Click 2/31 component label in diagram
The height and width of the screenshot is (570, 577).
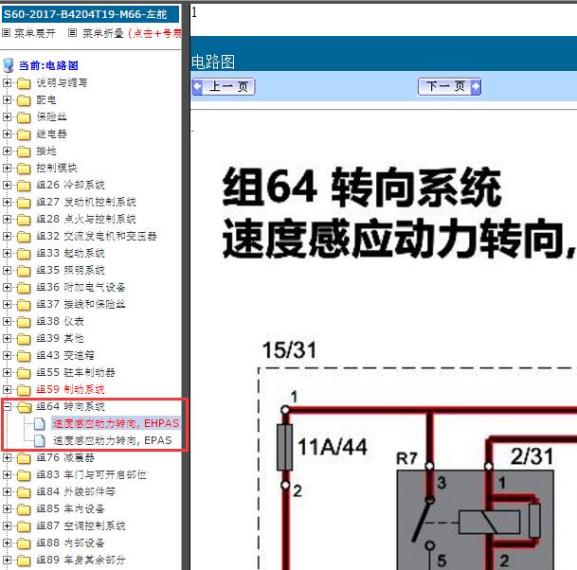tap(532, 456)
